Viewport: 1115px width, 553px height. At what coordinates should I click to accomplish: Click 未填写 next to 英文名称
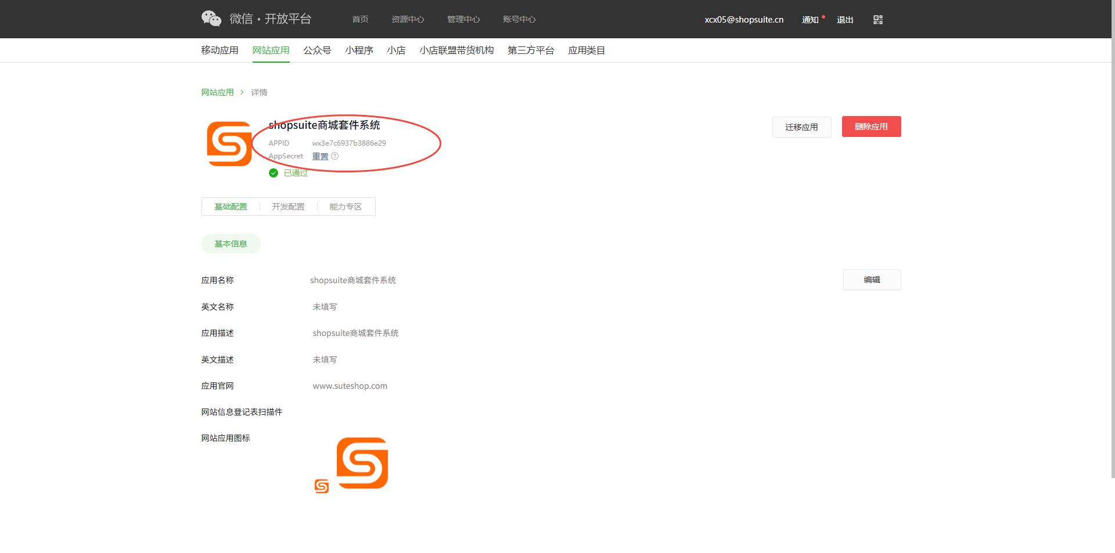[x=325, y=307]
